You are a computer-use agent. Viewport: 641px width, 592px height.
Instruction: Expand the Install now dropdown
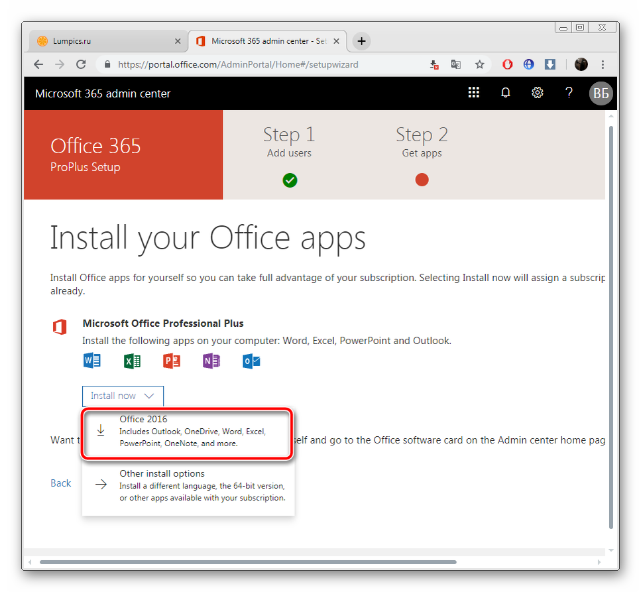pyautogui.click(x=123, y=396)
